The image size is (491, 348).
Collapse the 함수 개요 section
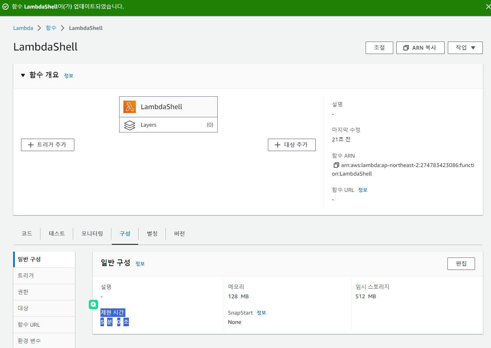(23, 75)
